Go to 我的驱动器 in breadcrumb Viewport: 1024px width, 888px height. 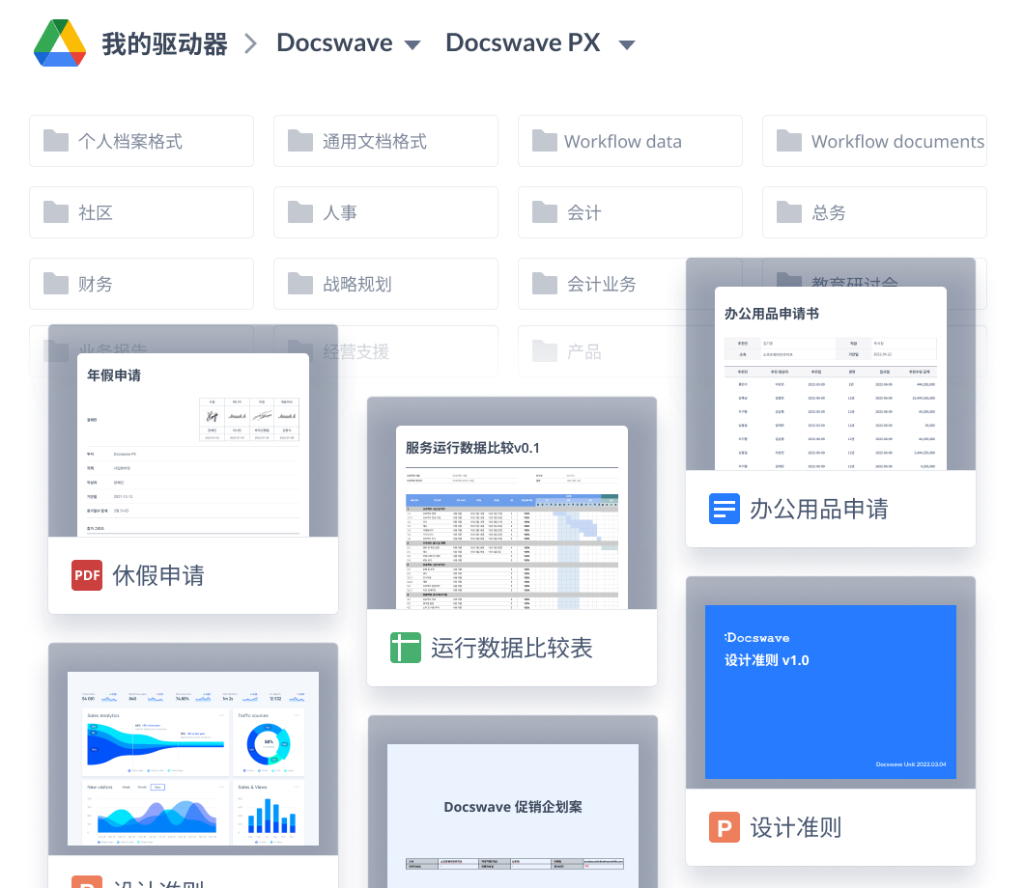[x=164, y=43]
